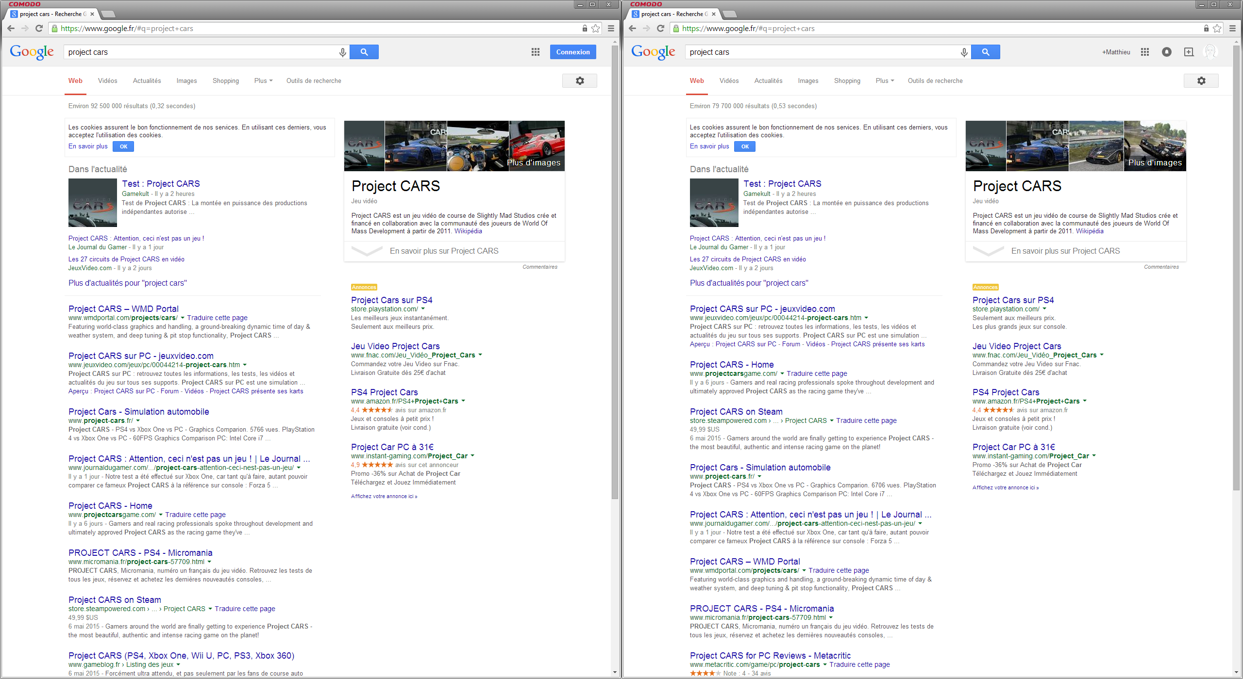
Task: Open the notifications bell in the right window
Action: [1167, 52]
